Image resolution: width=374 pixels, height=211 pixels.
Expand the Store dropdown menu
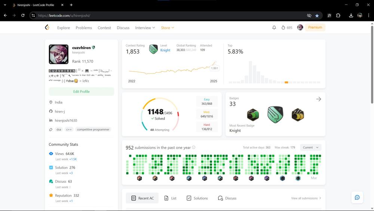(x=168, y=27)
